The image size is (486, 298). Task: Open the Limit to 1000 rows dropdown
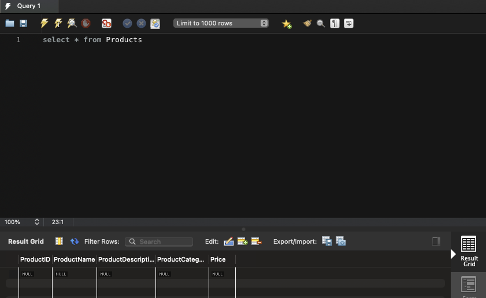[x=221, y=23]
